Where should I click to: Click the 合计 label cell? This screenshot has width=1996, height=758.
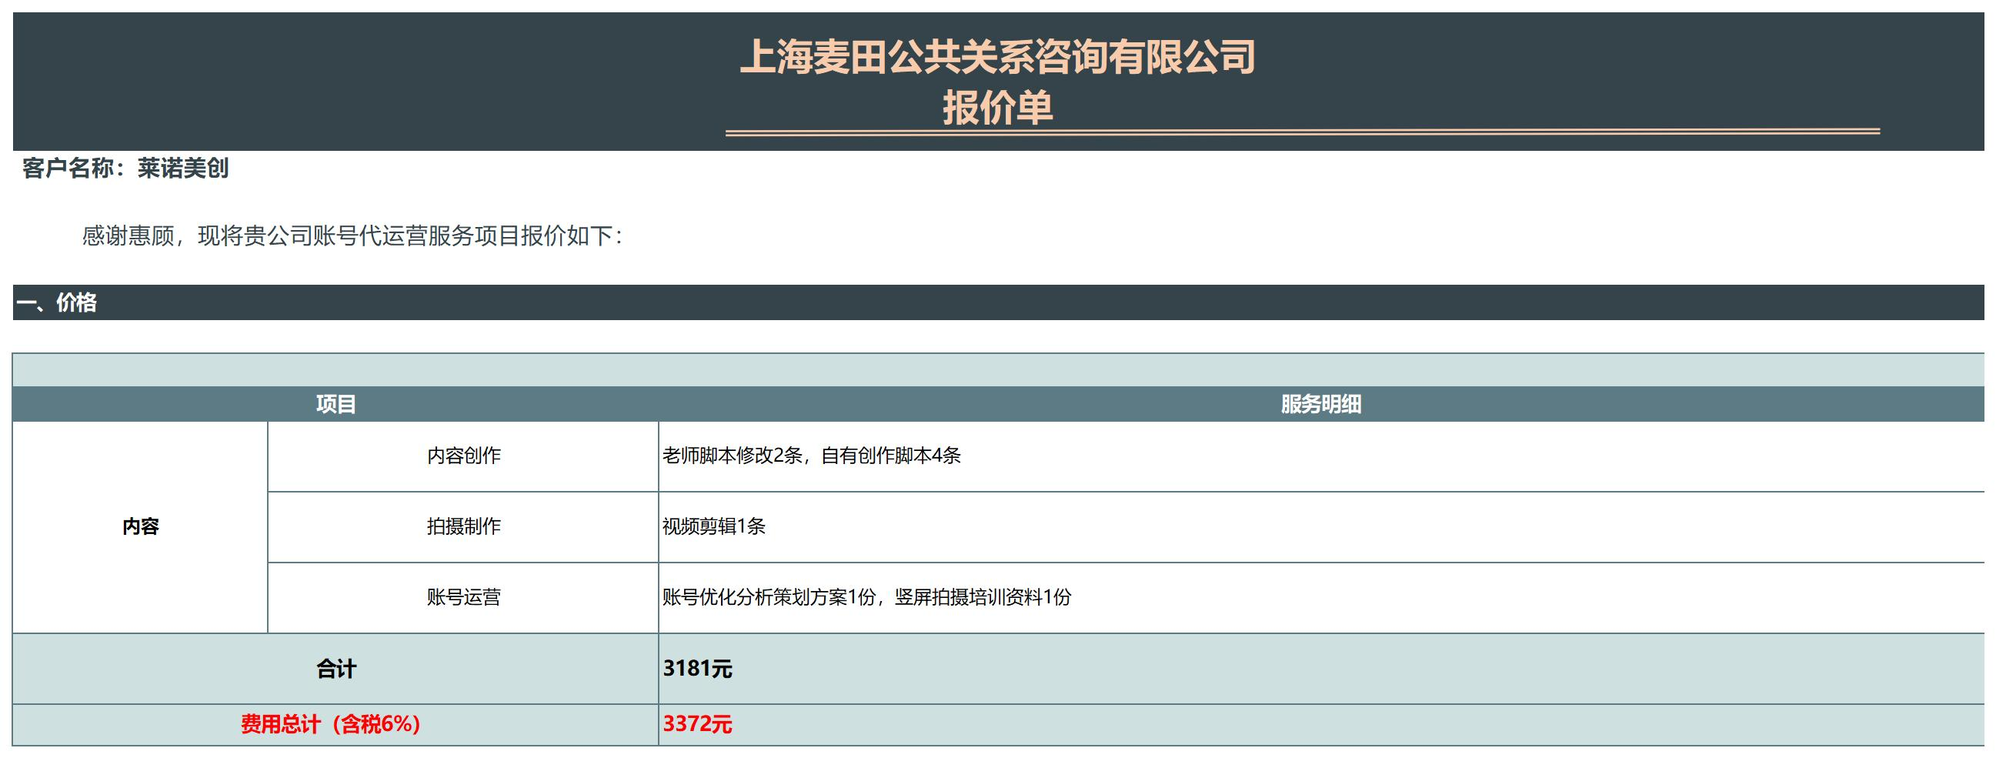(335, 669)
